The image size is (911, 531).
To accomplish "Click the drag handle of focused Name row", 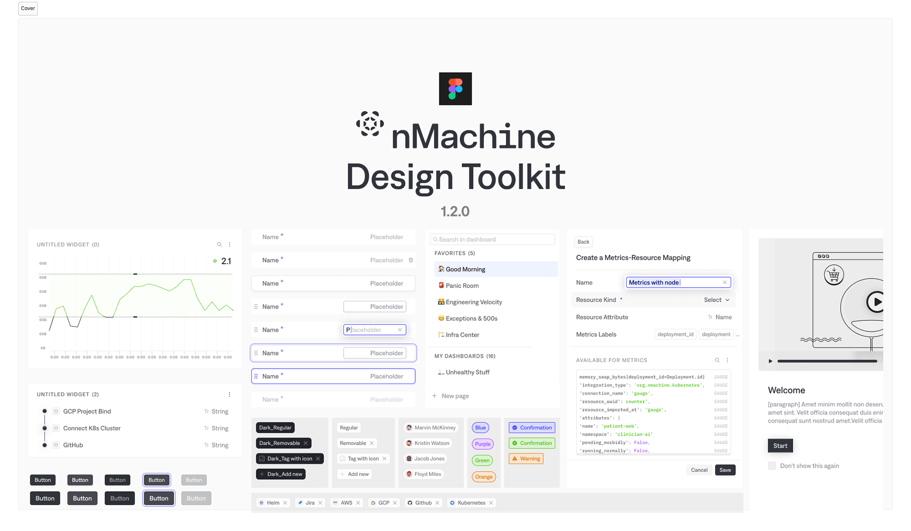I will 256,376.
